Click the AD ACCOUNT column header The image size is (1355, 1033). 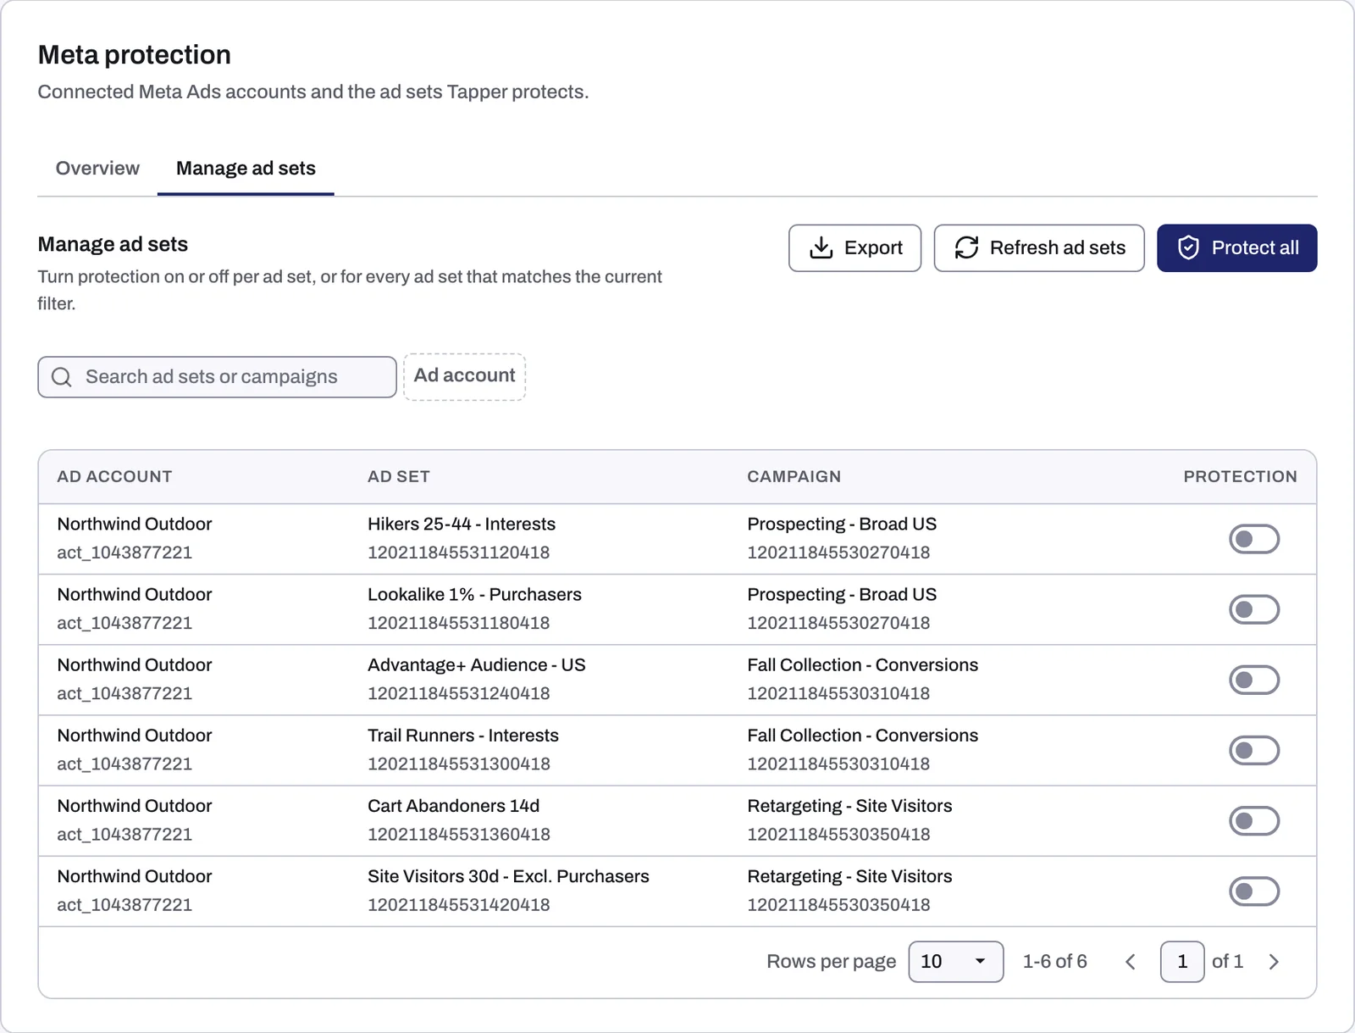(x=114, y=476)
